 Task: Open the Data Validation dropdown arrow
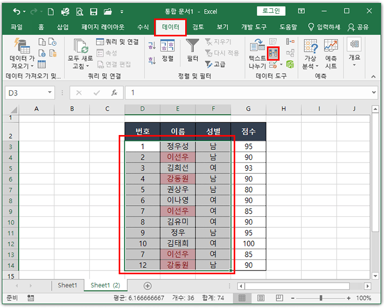(281, 65)
